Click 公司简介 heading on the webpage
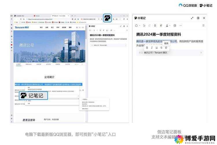217x145 pixels. (x=49, y=77)
